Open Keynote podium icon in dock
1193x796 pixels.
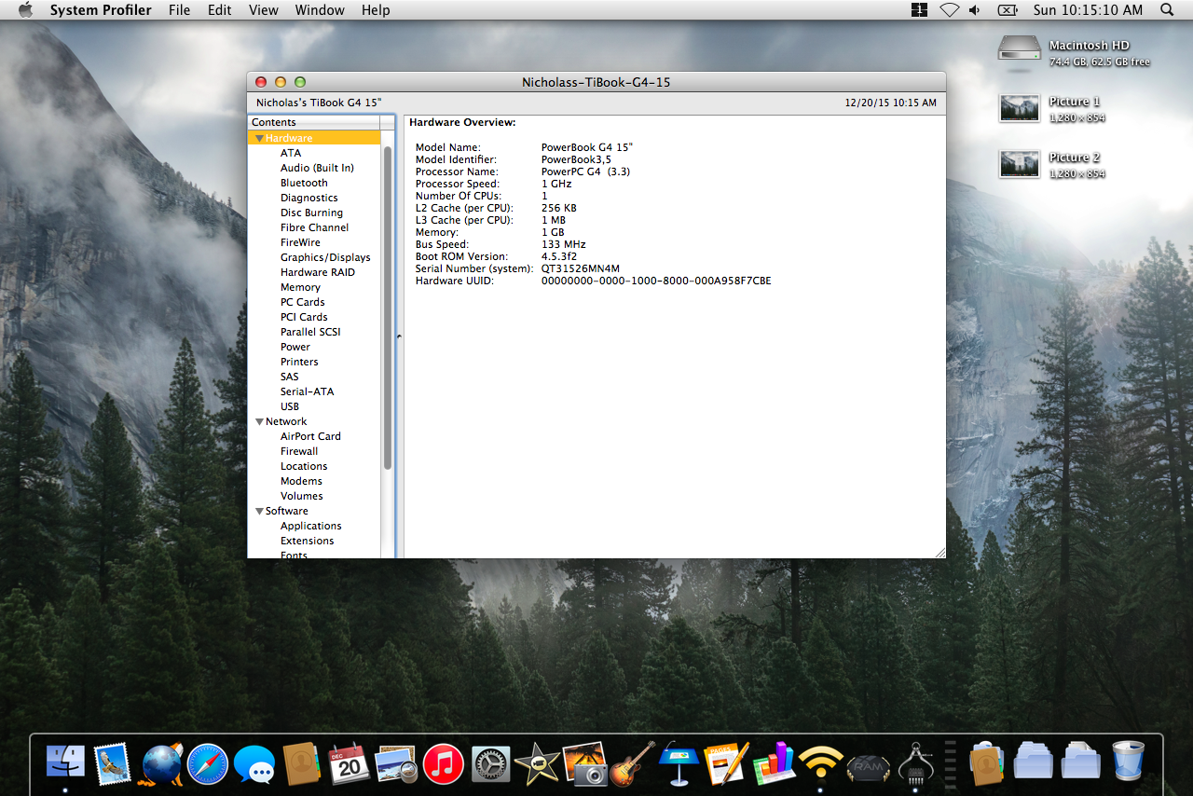click(679, 763)
